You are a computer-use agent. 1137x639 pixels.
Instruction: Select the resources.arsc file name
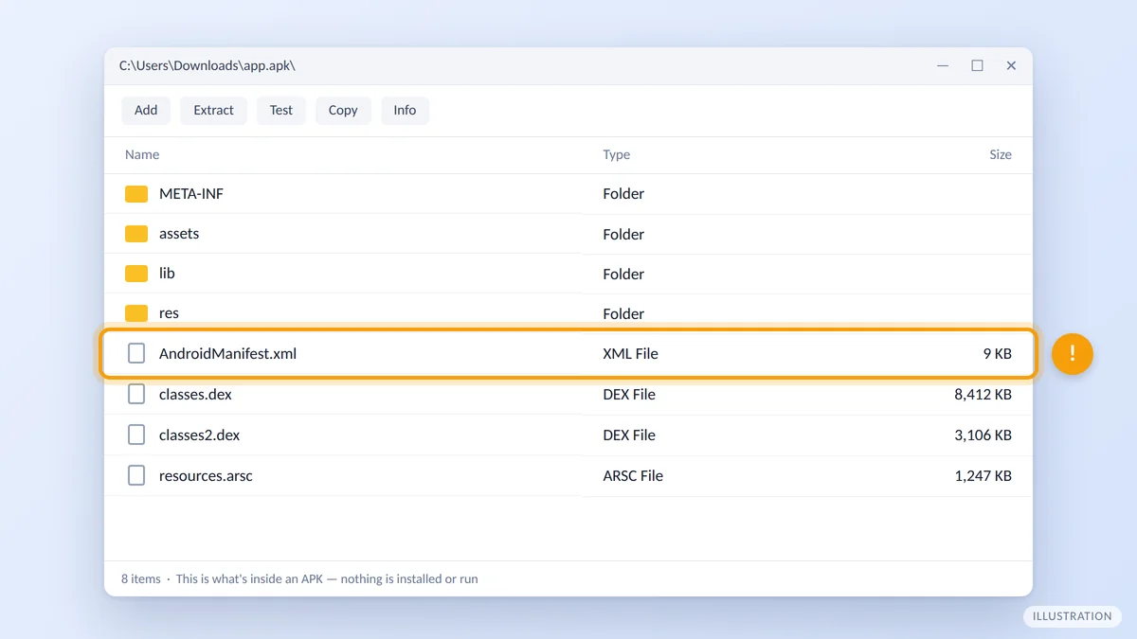[206, 475]
